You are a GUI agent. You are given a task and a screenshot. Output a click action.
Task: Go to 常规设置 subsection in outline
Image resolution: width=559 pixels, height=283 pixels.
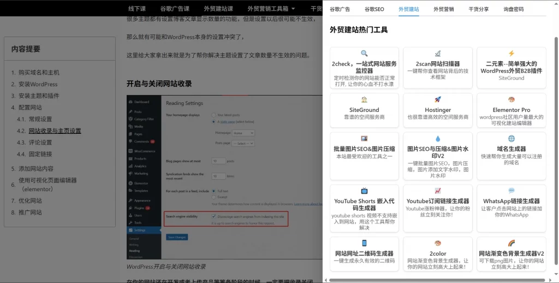click(x=40, y=119)
